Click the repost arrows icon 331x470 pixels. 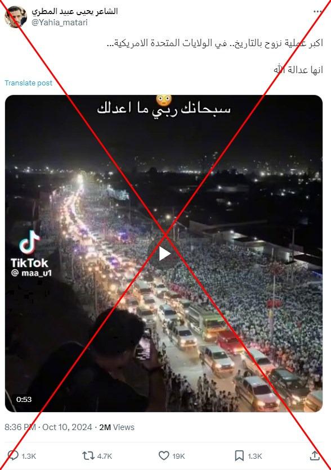click(x=88, y=456)
